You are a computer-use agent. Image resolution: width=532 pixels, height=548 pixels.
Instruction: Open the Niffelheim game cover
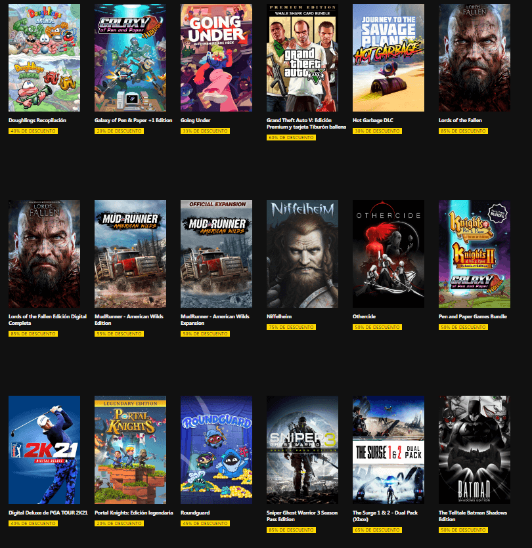click(302, 254)
